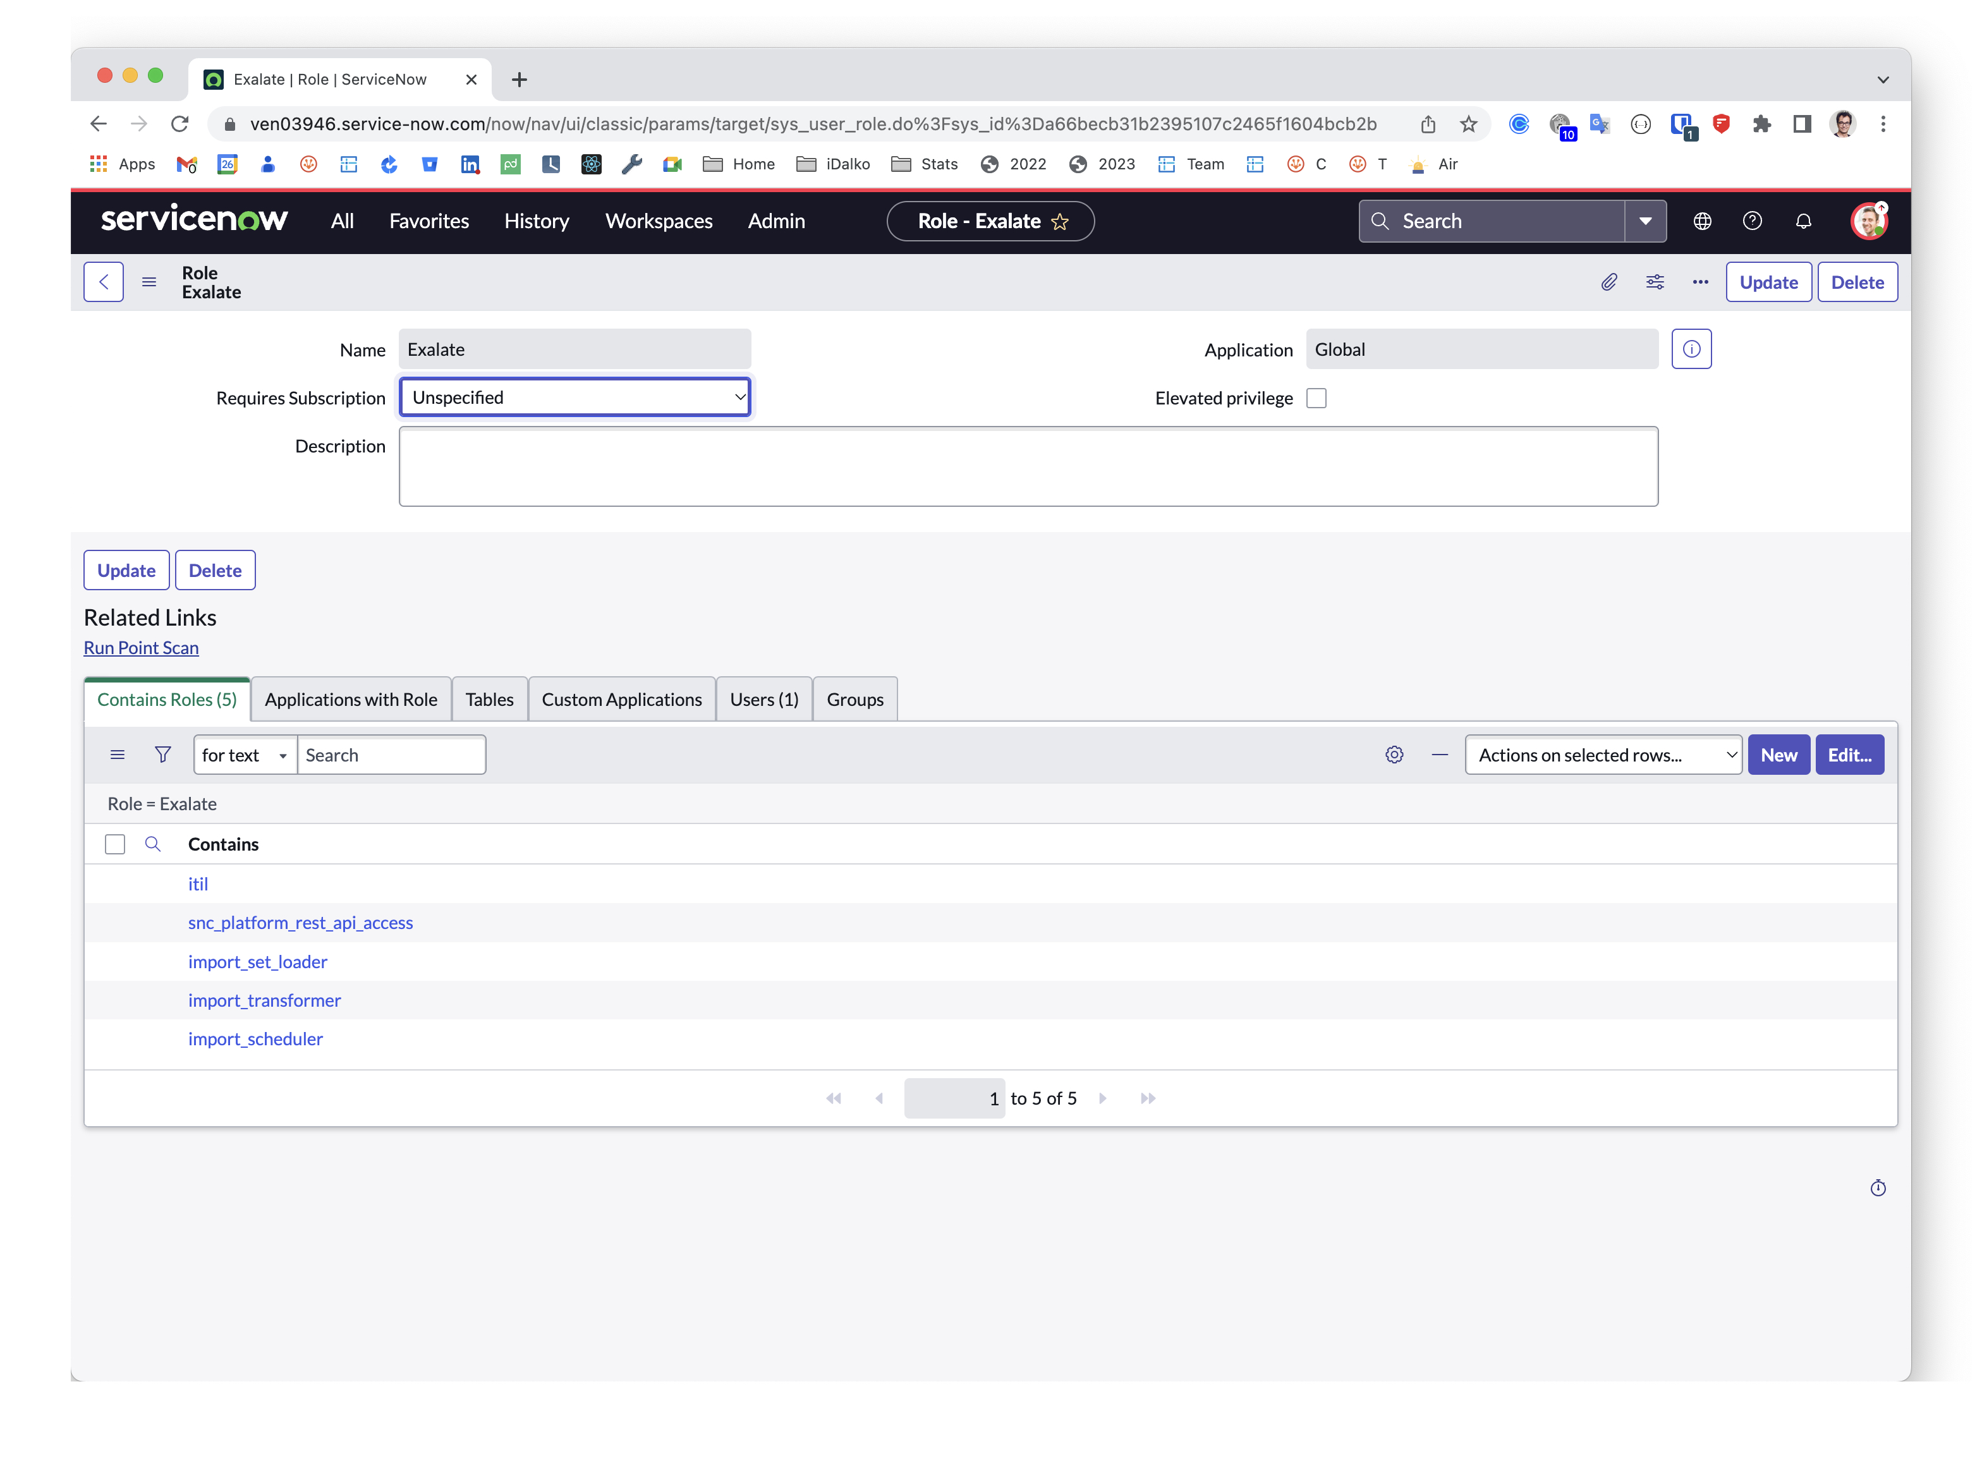
Task: Switch to the Users (1) tab
Action: [x=763, y=699]
